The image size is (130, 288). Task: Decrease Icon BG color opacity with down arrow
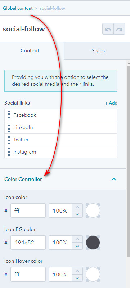77,246
